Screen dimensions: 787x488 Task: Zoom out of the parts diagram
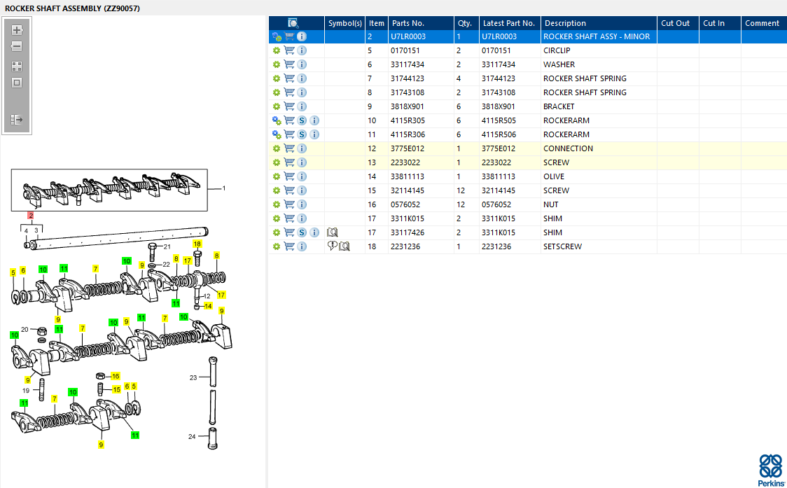pyautogui.click(x=17, y=46)
